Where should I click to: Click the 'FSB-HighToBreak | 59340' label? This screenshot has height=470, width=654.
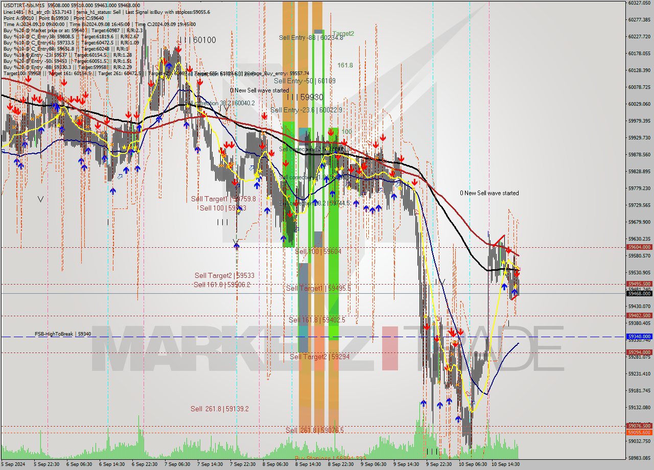[x=63, y=334]
